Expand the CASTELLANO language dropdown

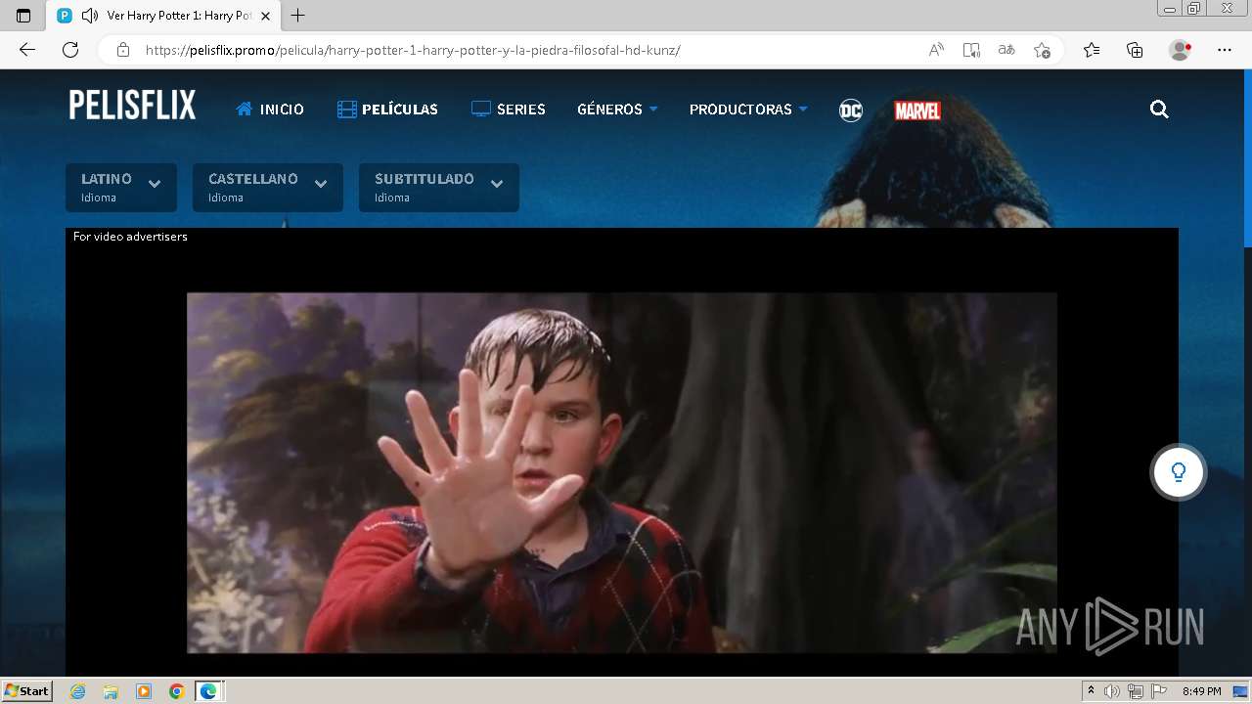tap(268, 188)
